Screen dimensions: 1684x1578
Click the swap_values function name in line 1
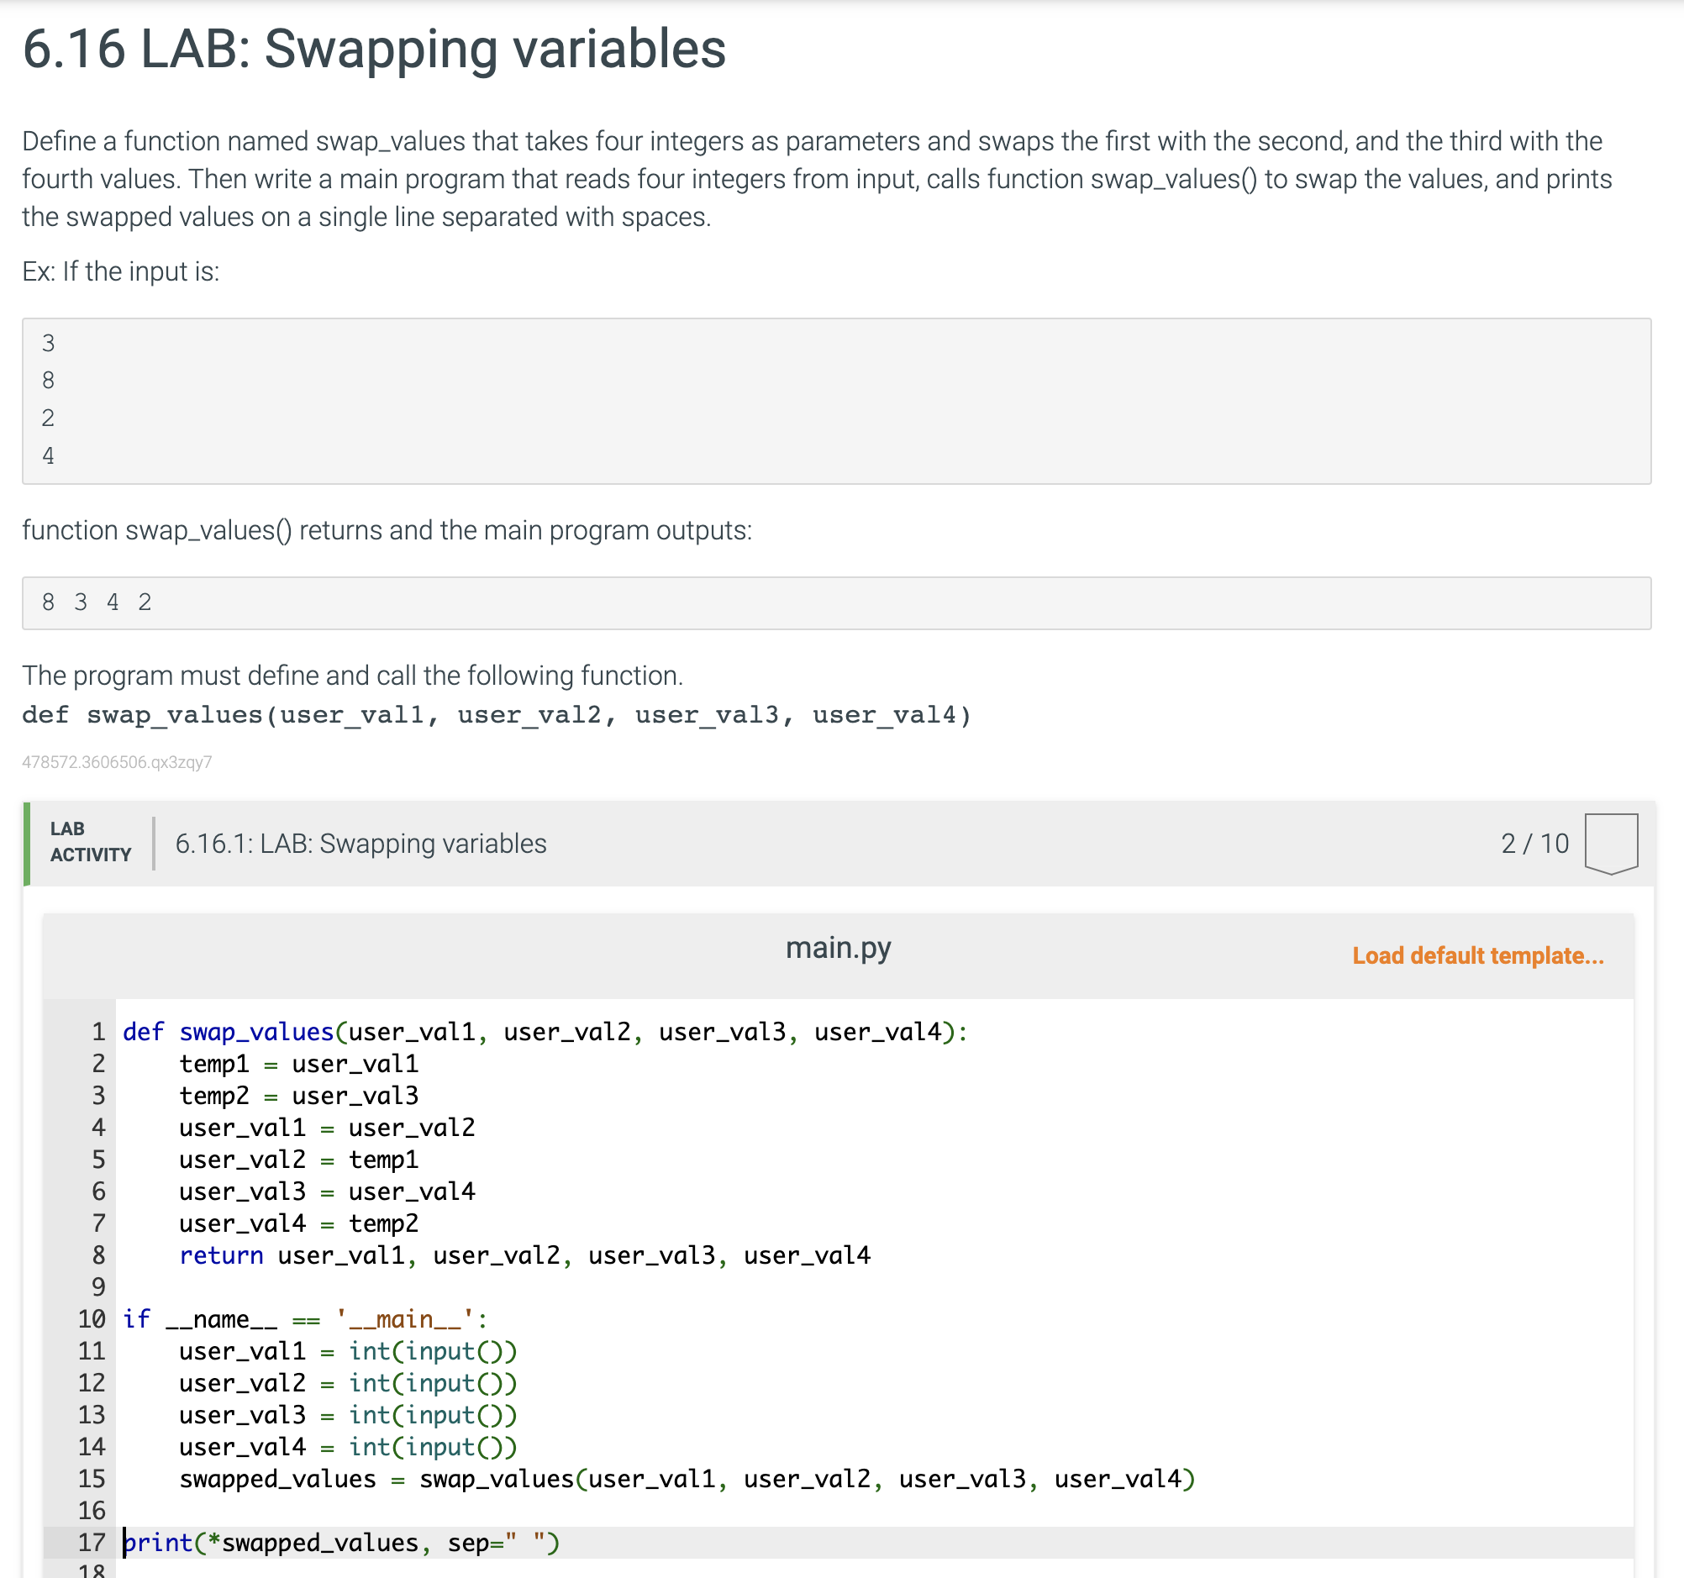[x=255, y=1032]
